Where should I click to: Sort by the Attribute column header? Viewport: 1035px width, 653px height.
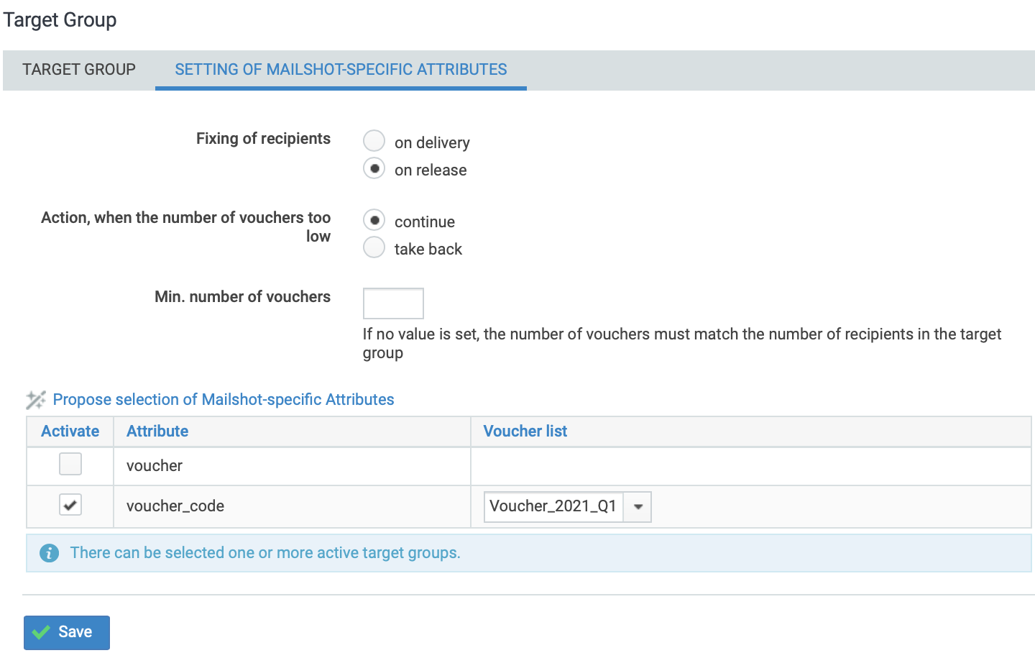click(157, 431)
